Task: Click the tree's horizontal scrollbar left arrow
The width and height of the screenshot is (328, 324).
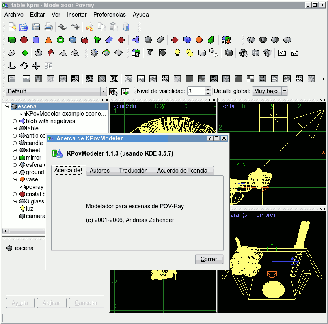Action: point(6,231)
